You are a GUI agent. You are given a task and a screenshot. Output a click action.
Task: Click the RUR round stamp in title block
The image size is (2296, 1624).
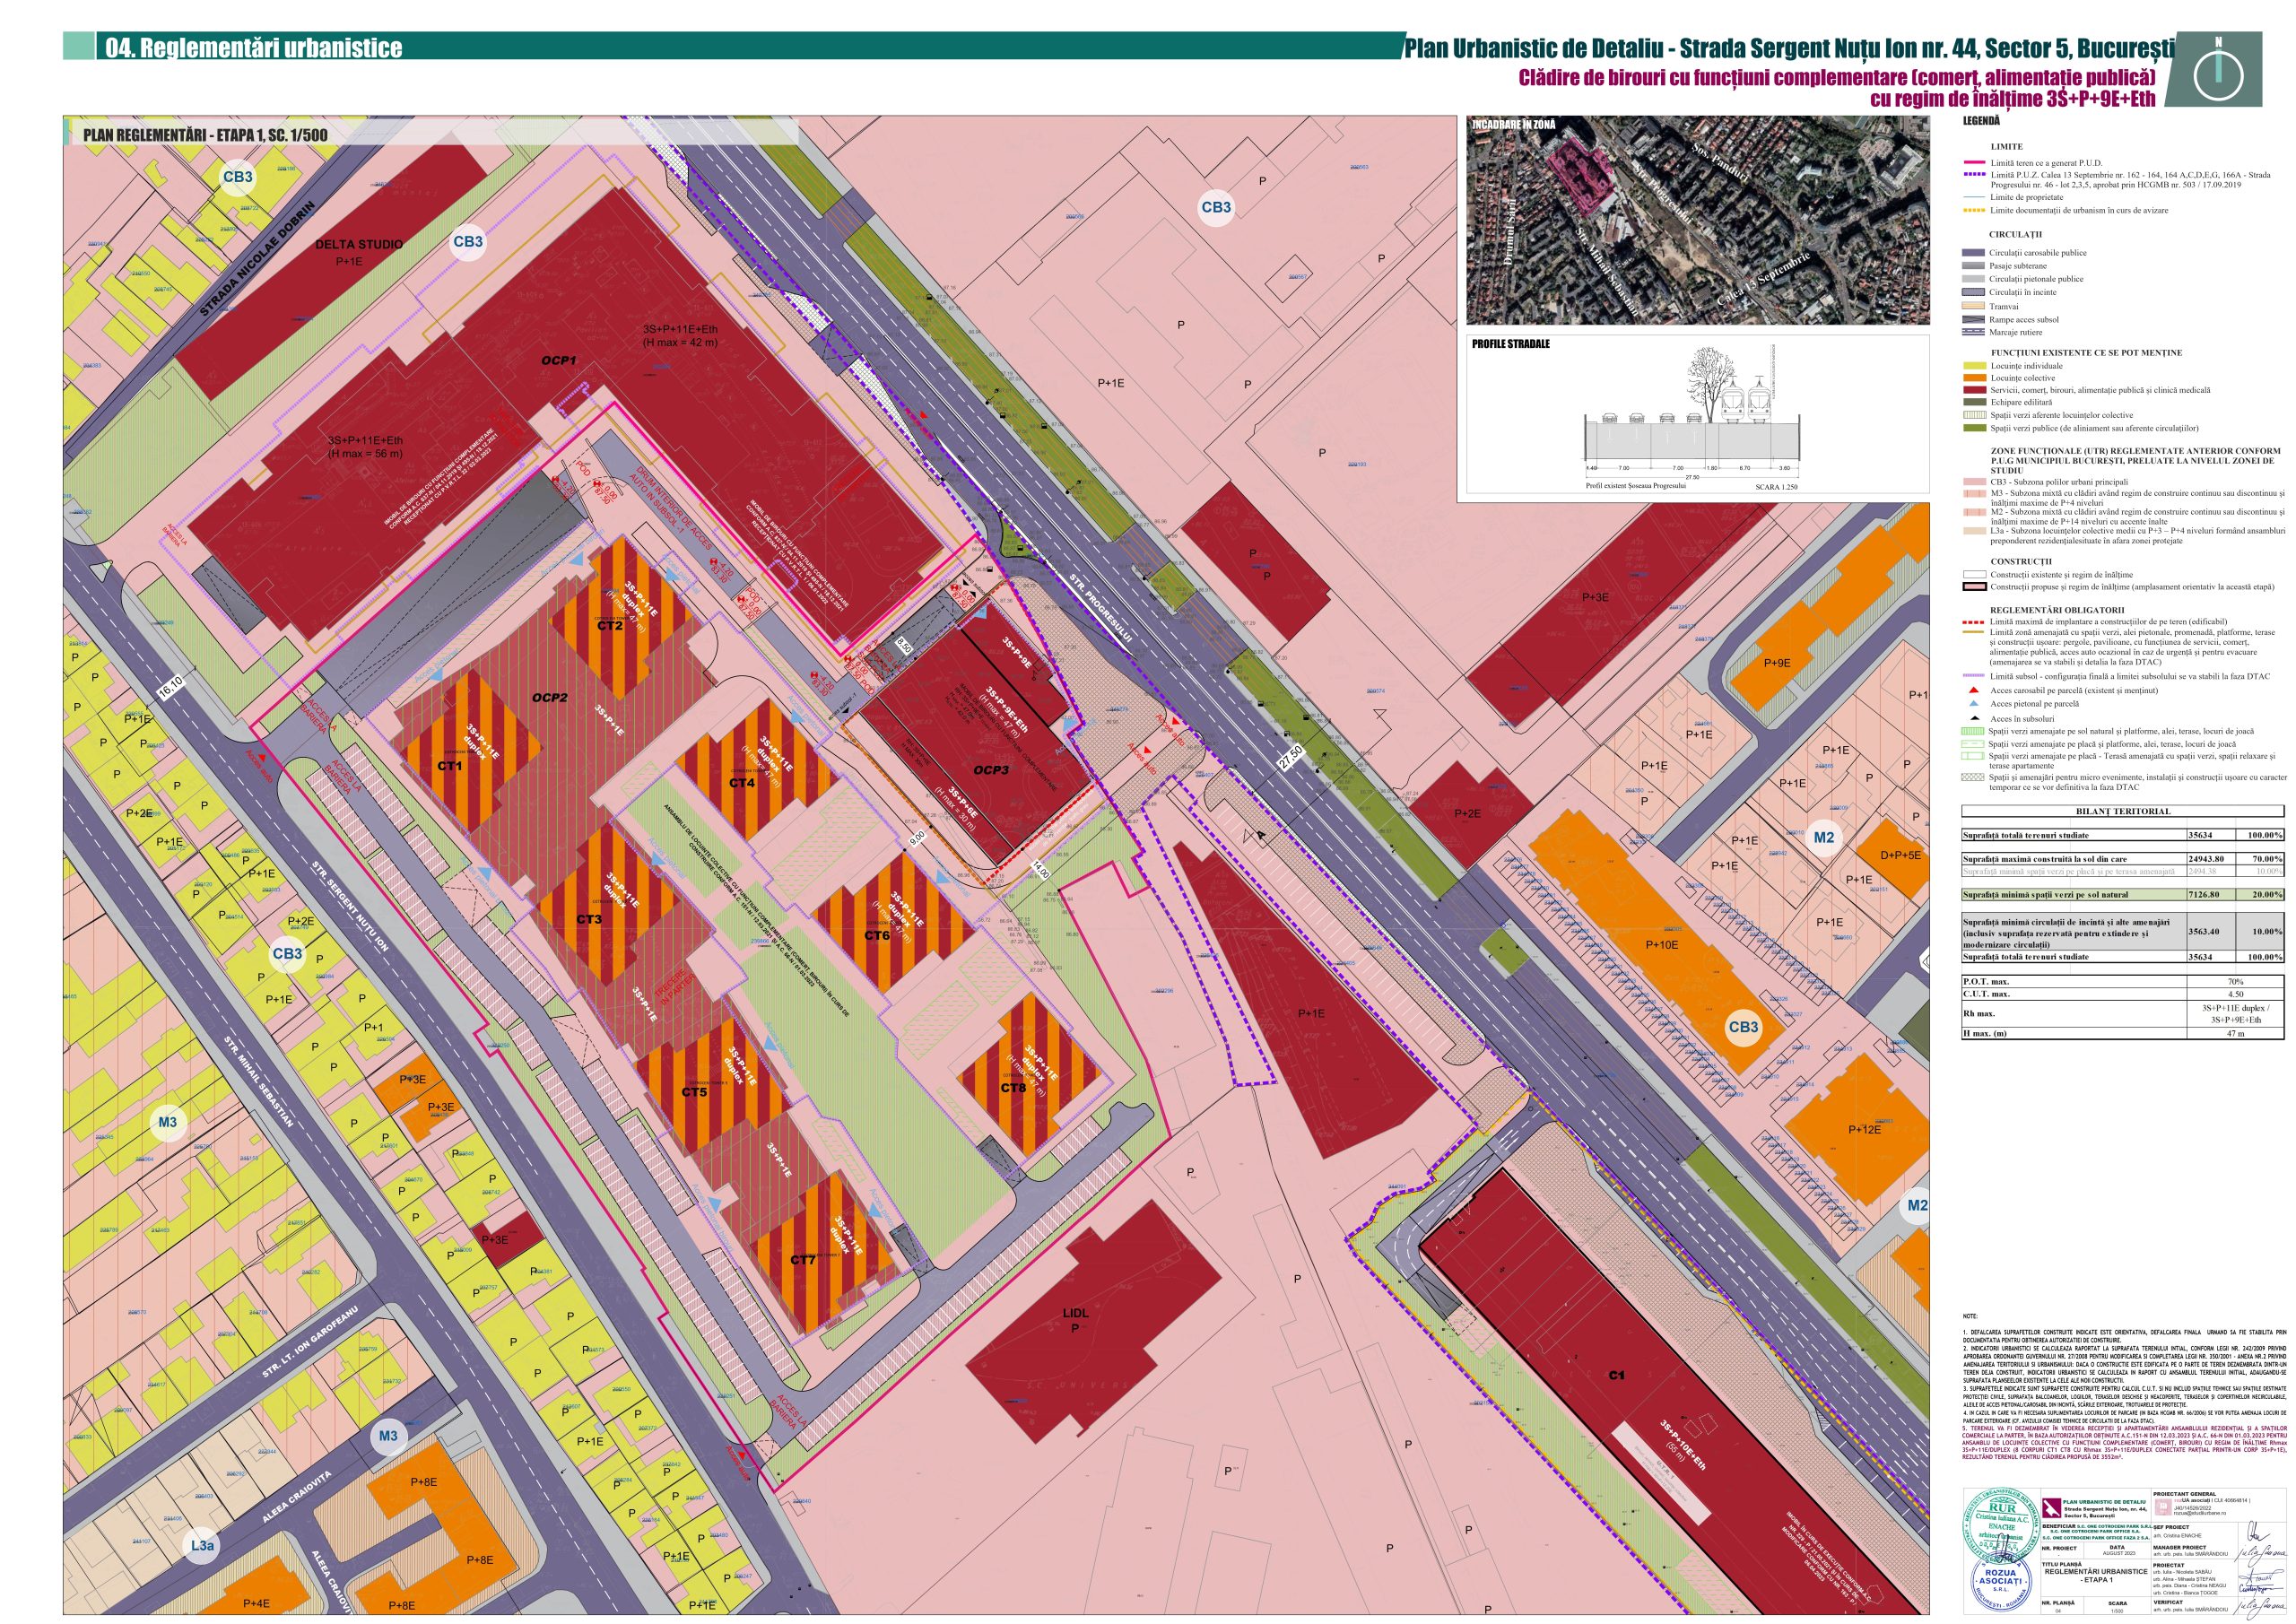click(x=2002, y=1522)
